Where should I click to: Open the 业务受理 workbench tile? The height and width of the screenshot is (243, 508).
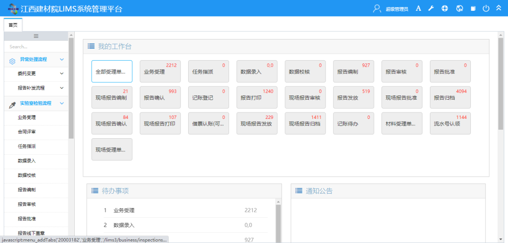point(160,71)
